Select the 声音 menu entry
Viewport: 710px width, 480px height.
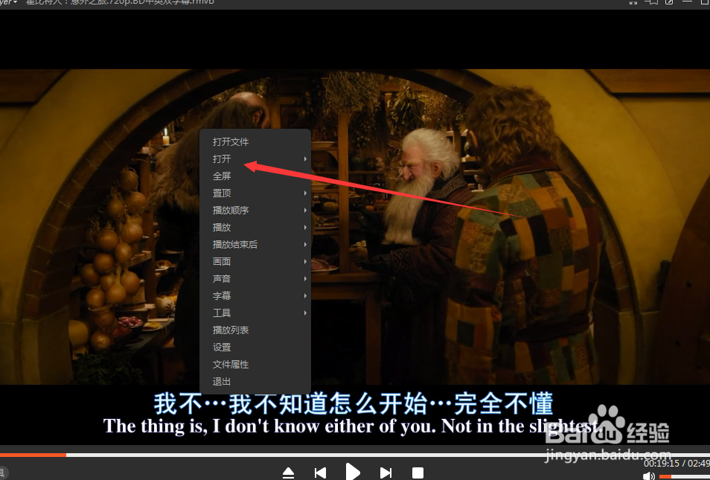(x=255, y=279)
